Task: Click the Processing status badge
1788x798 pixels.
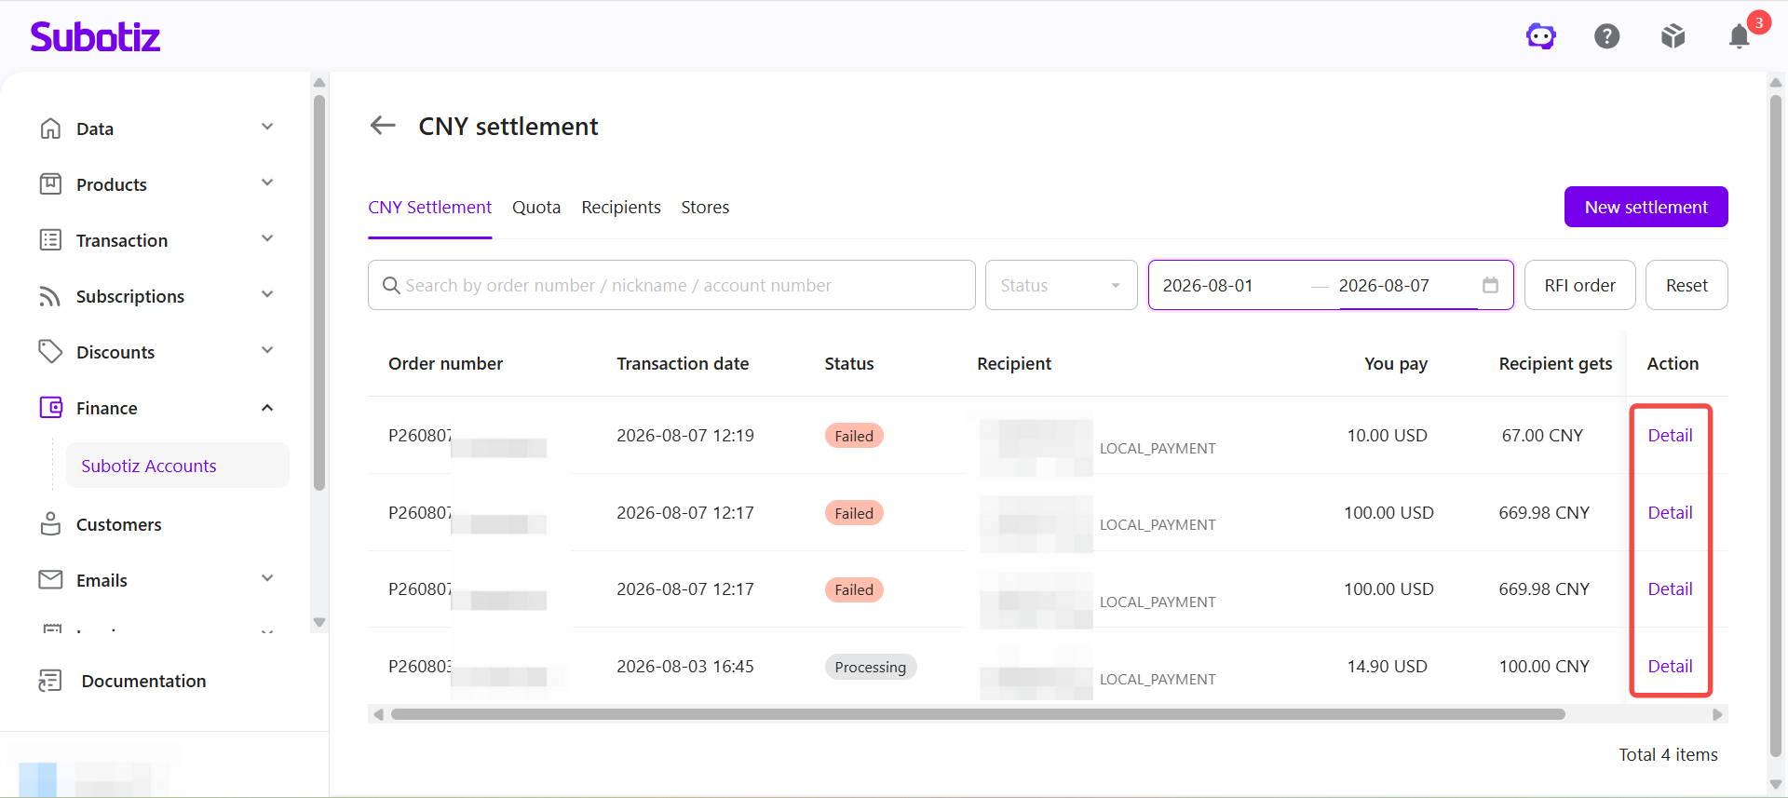Action: point(870,667)
